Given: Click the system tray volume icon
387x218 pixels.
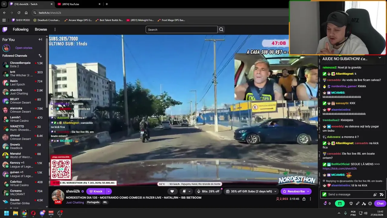Looking at the screenshot, I should 366,213.
